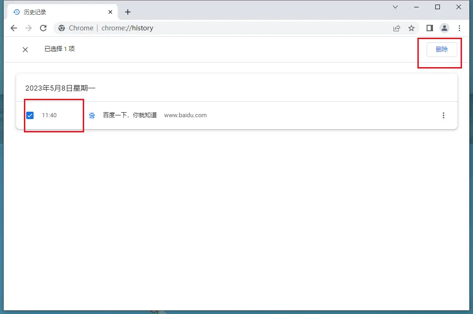Open Chrome's three-dot main menu
This screenshot has height=314, width=473.
pyautogui.click(x=459, y=28)
